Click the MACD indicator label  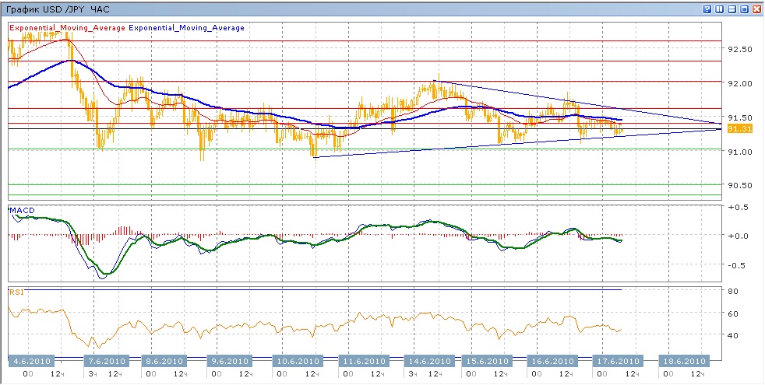click(x=21, y=212)
